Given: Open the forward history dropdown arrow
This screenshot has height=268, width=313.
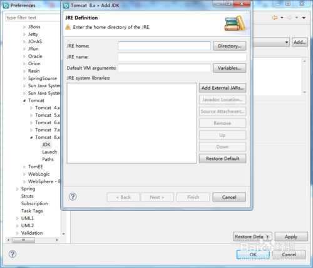Looking at the screenshot, I should [x=296, y=18].
